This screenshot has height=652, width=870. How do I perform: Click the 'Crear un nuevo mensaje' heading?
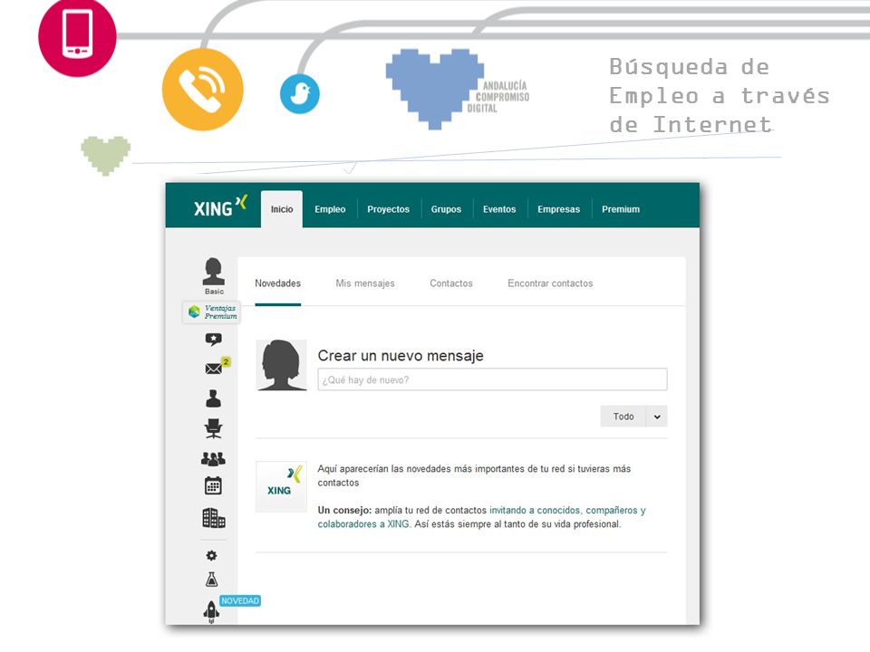[401, 355]
